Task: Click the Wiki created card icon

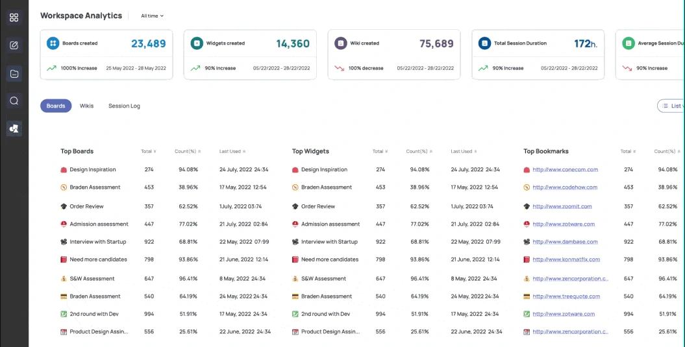Action: tap(341, 43)
